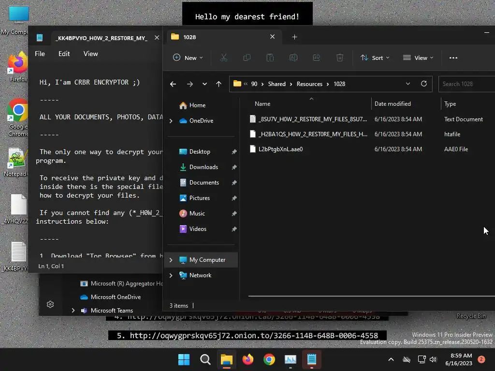Open the View layout dropdown
Image resolution: width=495 pixels, height=371 pixels.
(x=418, y=58)
